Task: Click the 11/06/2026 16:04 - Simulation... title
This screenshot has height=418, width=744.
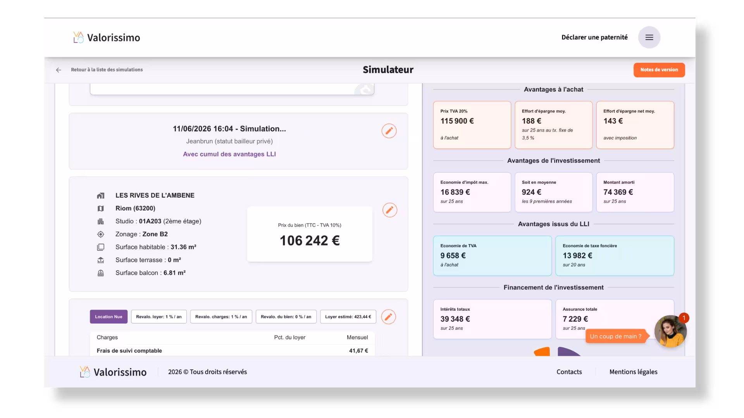Action: click(x=229, y=128)
